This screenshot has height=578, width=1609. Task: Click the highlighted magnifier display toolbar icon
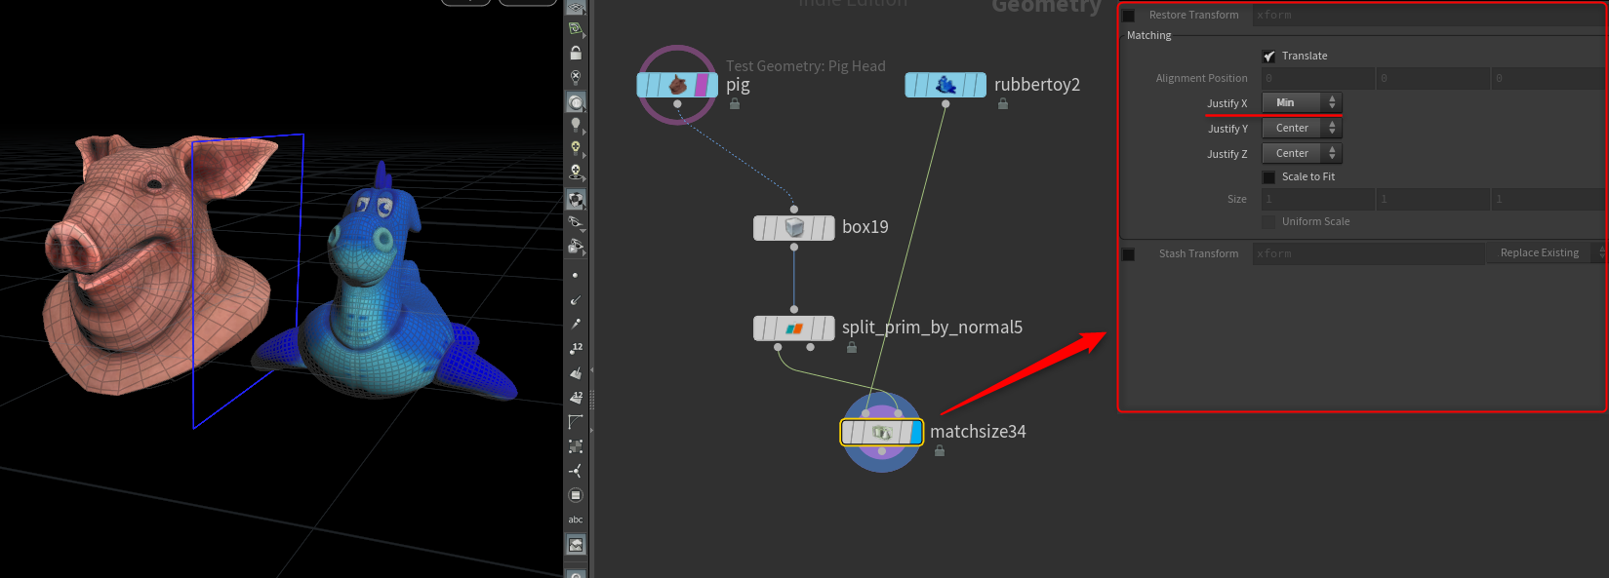coord(576,102)
